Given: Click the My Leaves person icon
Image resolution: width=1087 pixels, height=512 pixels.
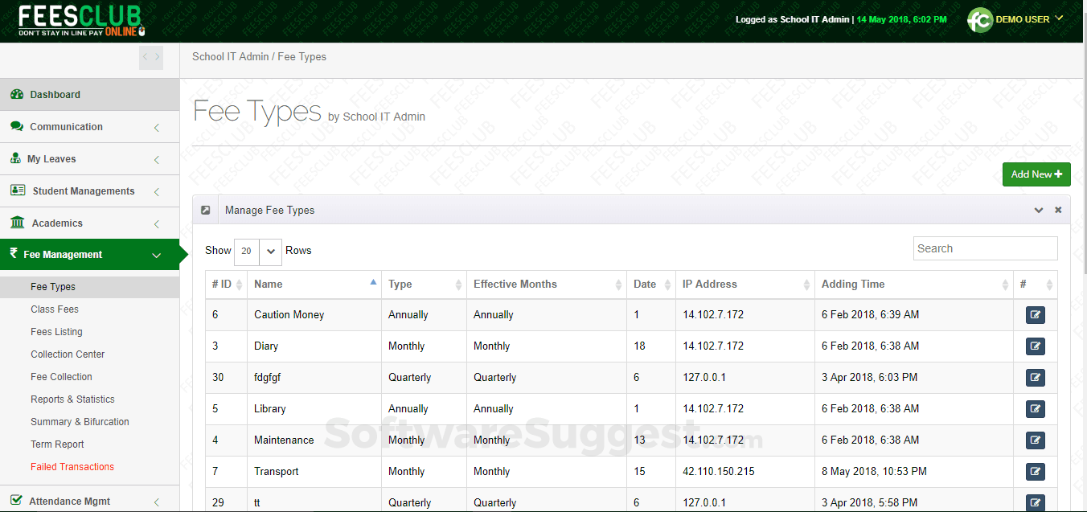Looking at the screenshot, I should pos(15,158).
